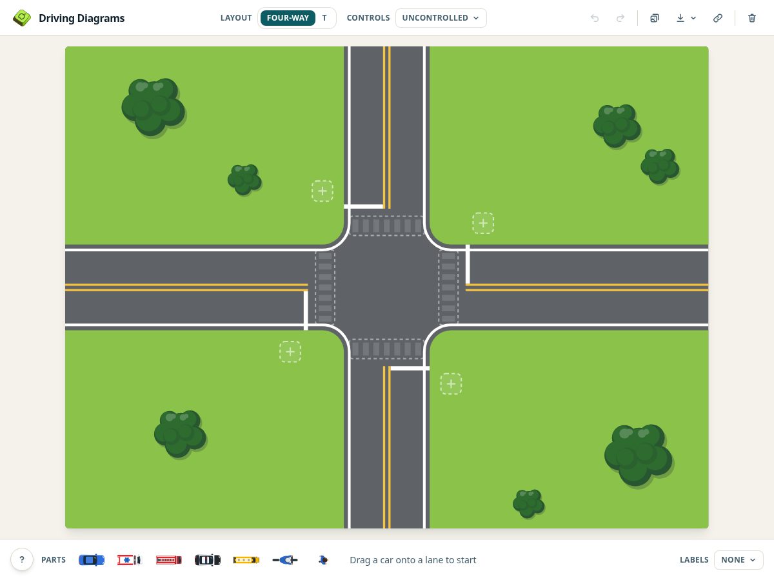Click the undo arrow
Viewport: 774px width, 580px height.
[595, 18]
